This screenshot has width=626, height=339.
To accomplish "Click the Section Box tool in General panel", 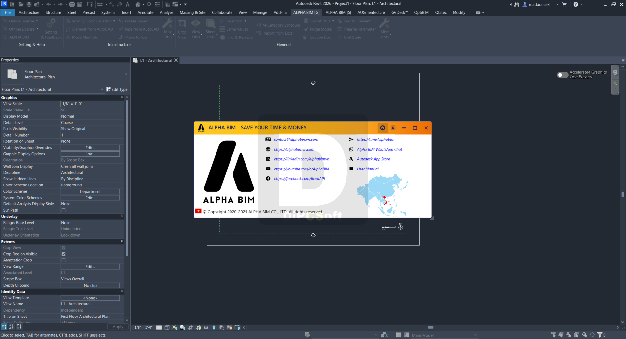I will (317, 37).
